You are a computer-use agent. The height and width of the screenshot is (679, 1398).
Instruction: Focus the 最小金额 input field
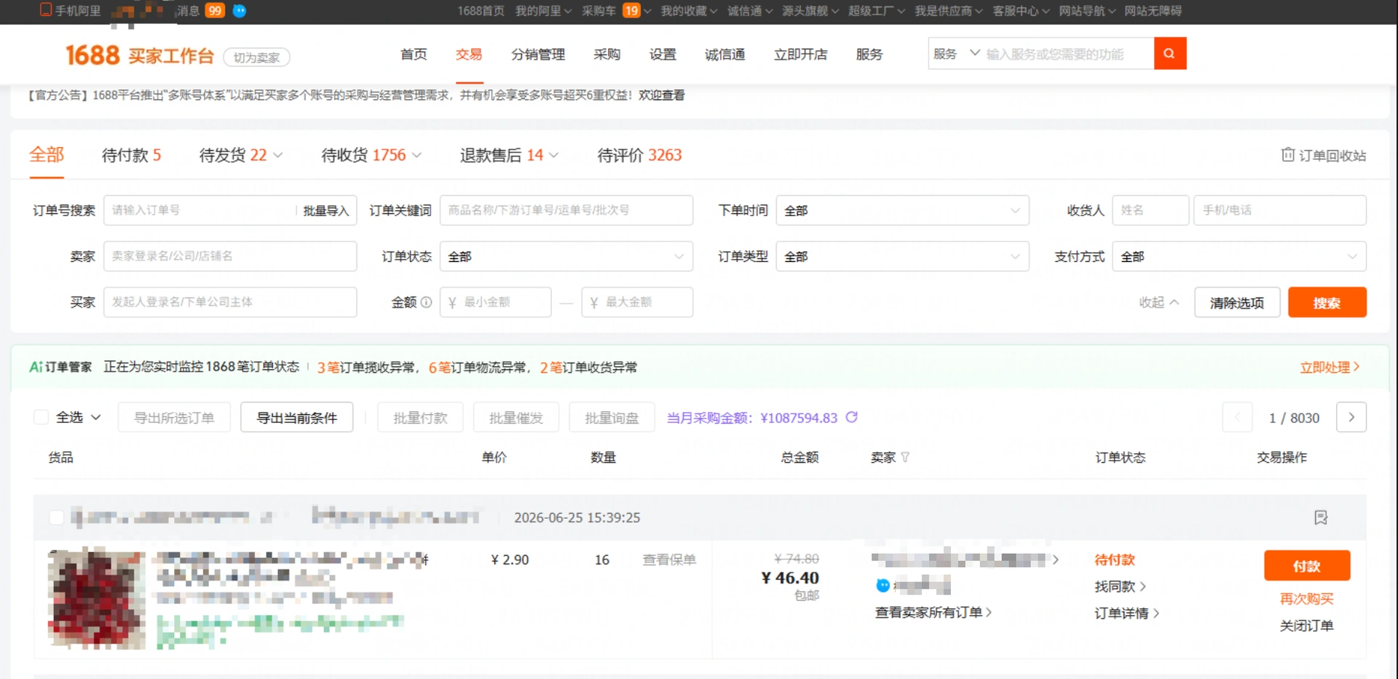(x=495, y=302)
